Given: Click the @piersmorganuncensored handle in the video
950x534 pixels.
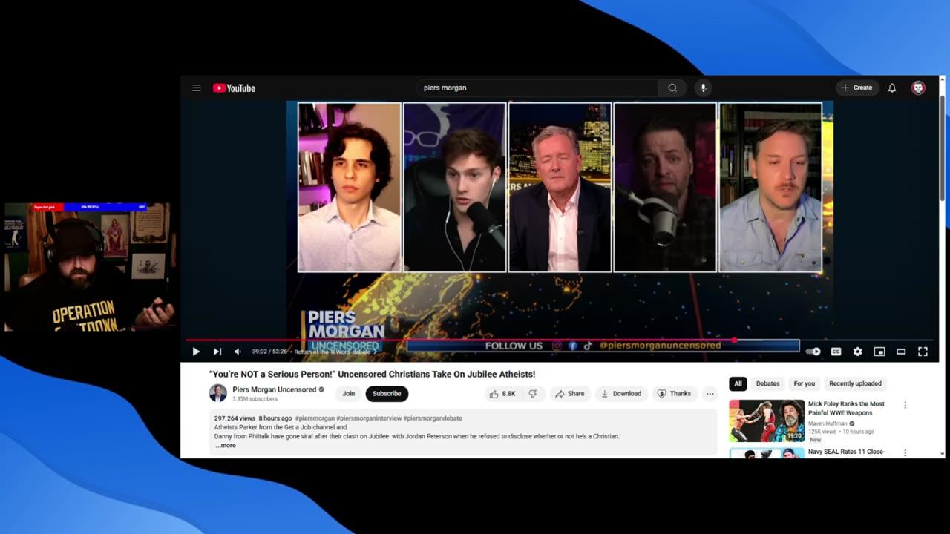Looking at the screenshot, I should [x=661, y=346].
